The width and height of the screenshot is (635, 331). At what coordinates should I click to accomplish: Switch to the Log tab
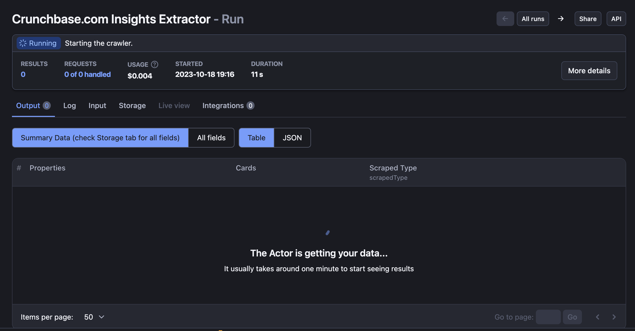click(69, 105)
